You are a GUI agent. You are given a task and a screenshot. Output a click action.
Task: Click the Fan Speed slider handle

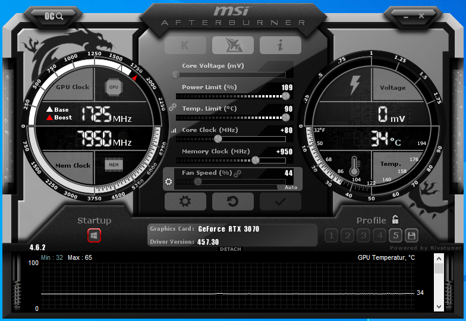197,182
